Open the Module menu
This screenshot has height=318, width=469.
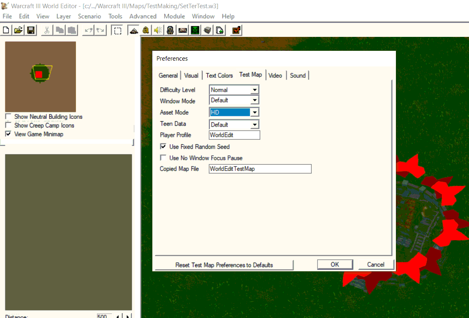click(x=175, y=16)
